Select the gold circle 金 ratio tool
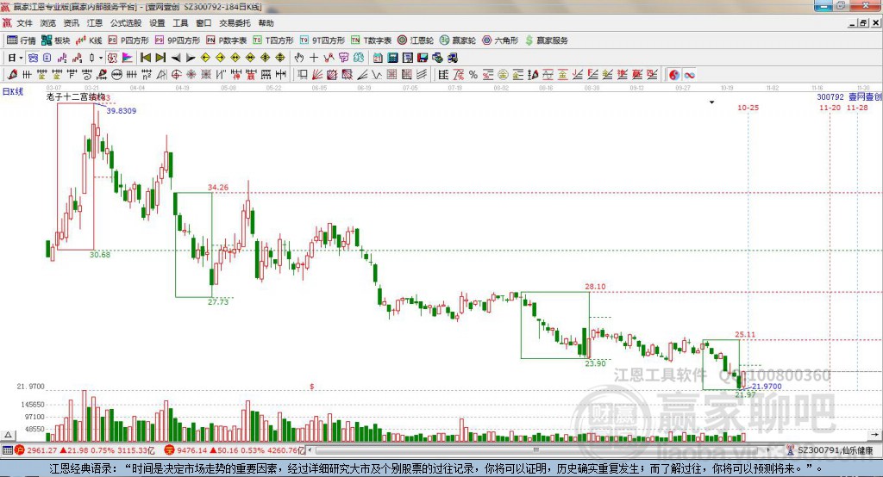Viewport: 883px width, 477px height. click(503, 74)
